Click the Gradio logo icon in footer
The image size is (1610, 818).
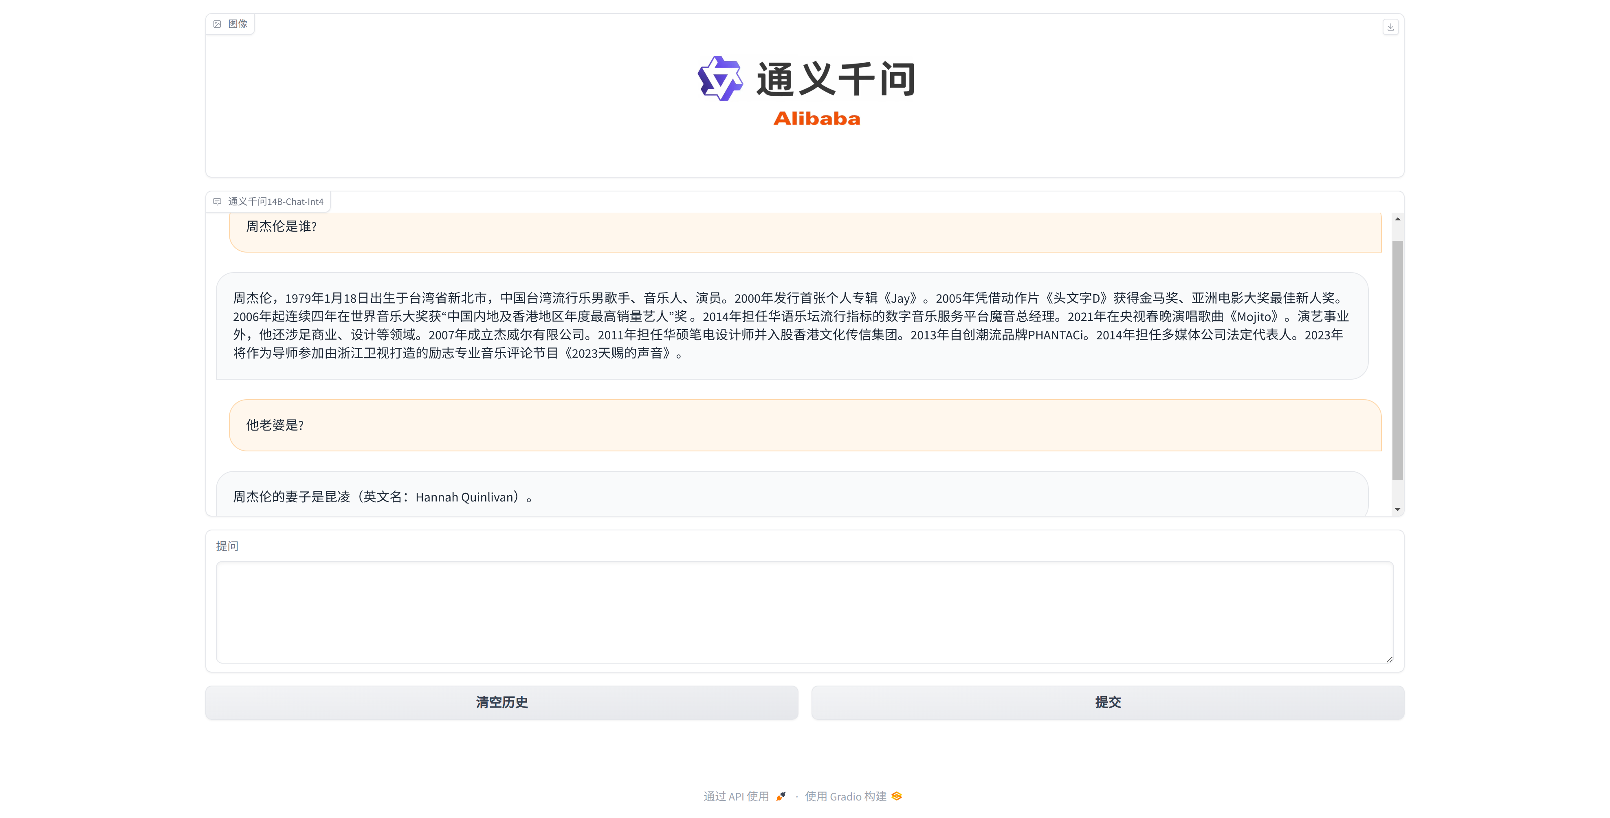(897, 796)
